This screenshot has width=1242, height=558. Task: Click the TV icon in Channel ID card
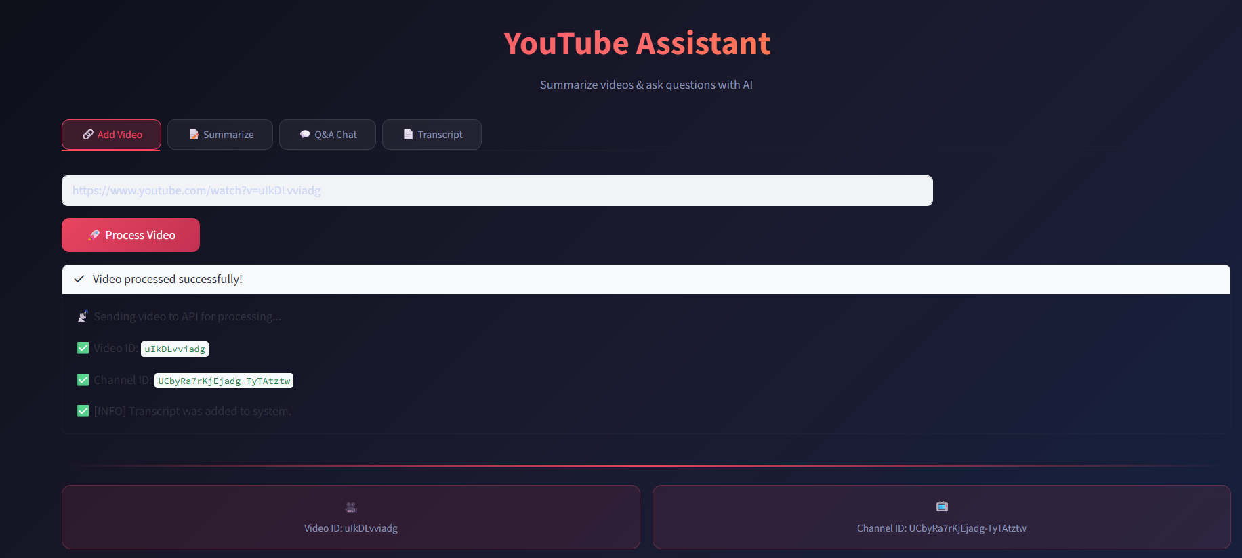point(942,507)
